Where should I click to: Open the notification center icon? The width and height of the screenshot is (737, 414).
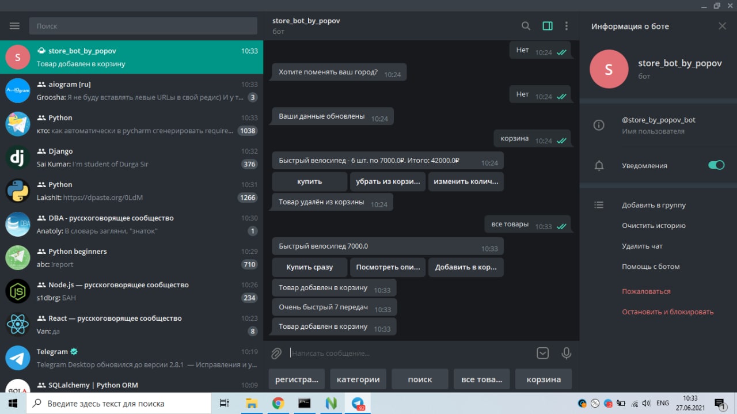point(719,404)
